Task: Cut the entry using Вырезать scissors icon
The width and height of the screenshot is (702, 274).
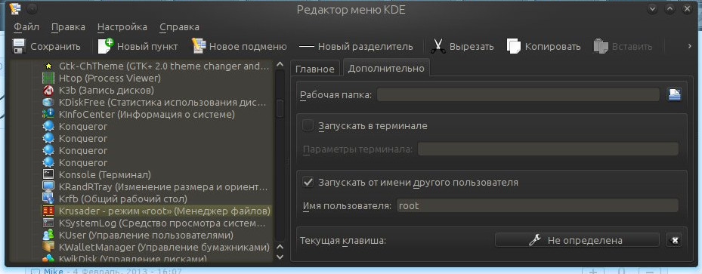Action: 438,46
